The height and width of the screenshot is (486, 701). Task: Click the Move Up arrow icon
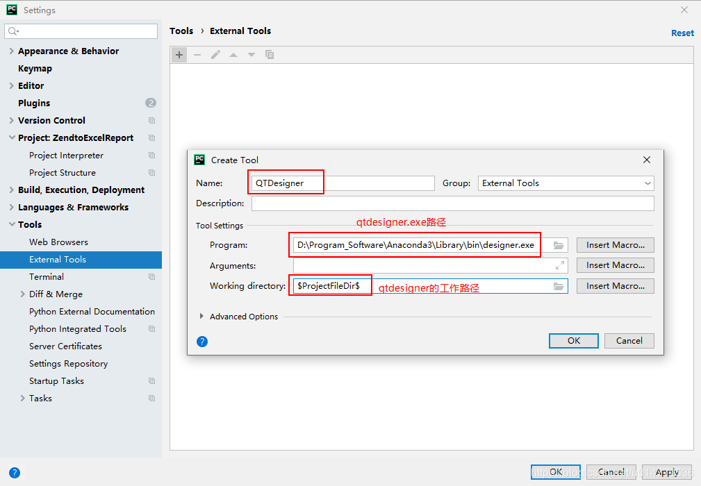pyautogui.click(x=233, y=55)
